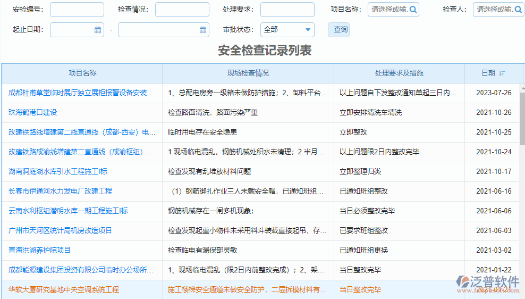Click the start date input field

pyautogui.click(x=77, y=30)
